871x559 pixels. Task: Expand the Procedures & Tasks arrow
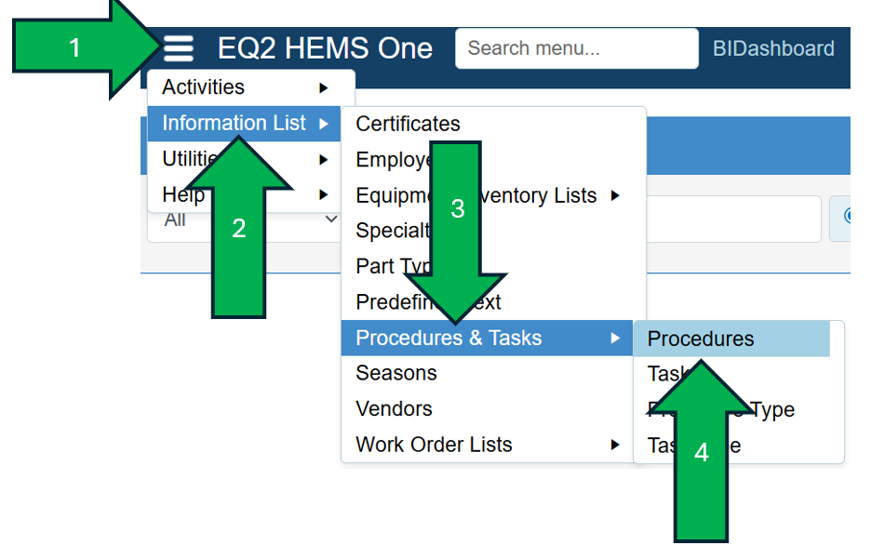(x=614, y=338)
